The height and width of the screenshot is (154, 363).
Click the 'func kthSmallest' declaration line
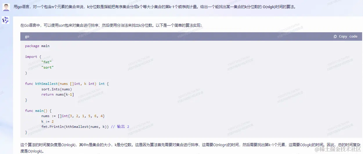pos(67,84)
